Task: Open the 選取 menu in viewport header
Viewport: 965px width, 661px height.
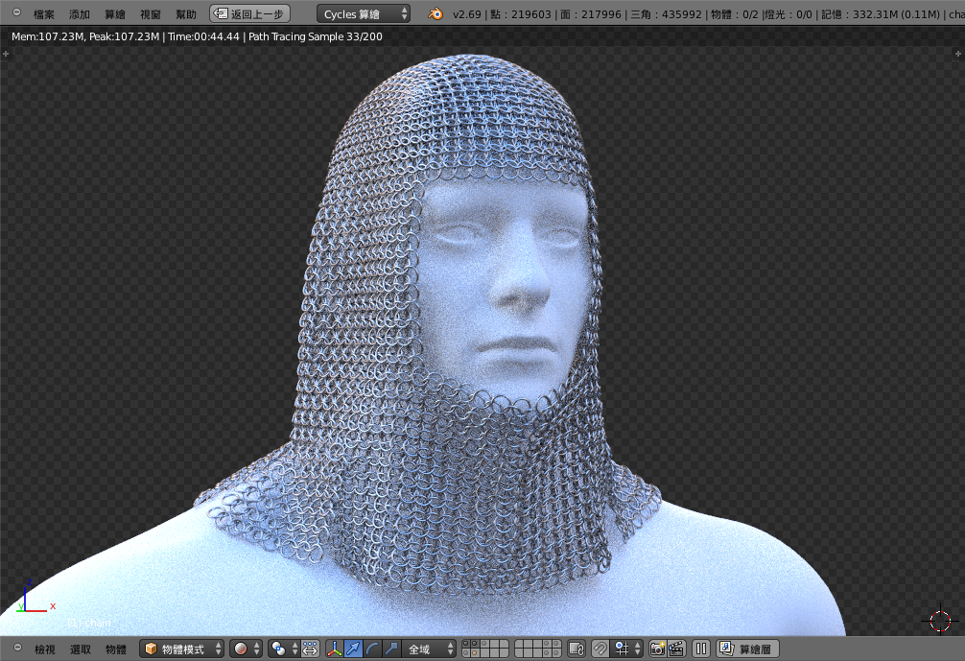Action: 81,649
